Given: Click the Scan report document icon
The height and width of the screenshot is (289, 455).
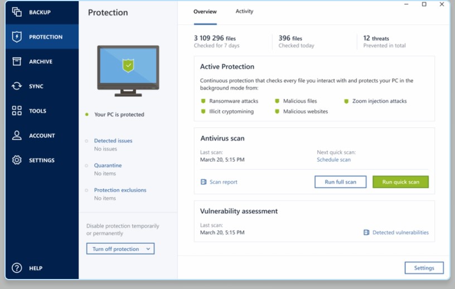Looking at the screenshot, I should 204,182.
